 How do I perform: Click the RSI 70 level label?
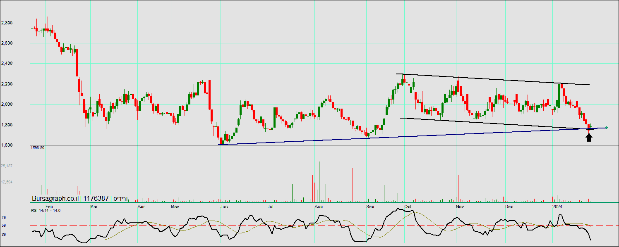3,217
